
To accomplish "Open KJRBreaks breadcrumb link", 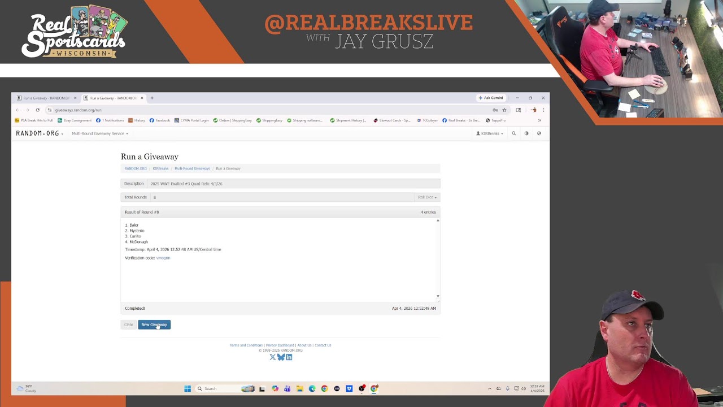I will pyautogui.click(x=160, y=168).
